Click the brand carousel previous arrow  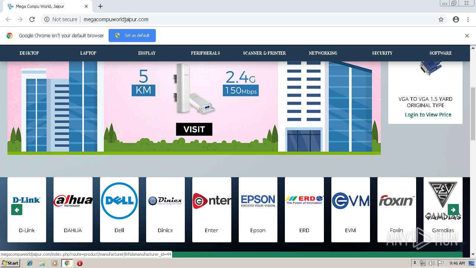tap(17, 210)
